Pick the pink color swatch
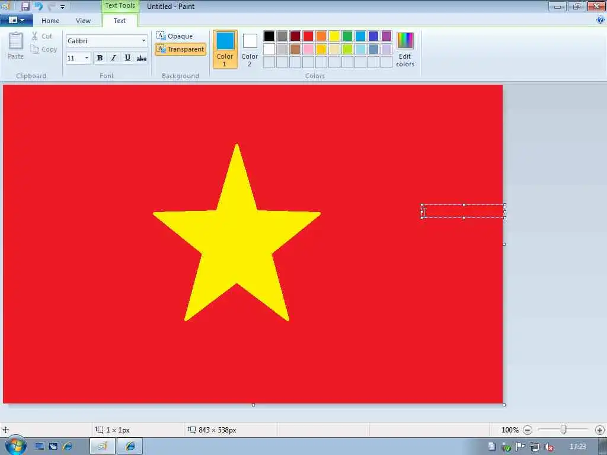This screenshot has height=455, width=607. click(308, 49)
